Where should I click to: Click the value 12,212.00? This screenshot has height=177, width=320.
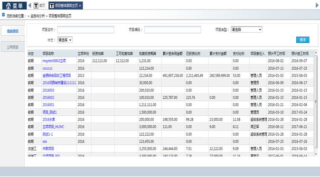pos(122,61)
